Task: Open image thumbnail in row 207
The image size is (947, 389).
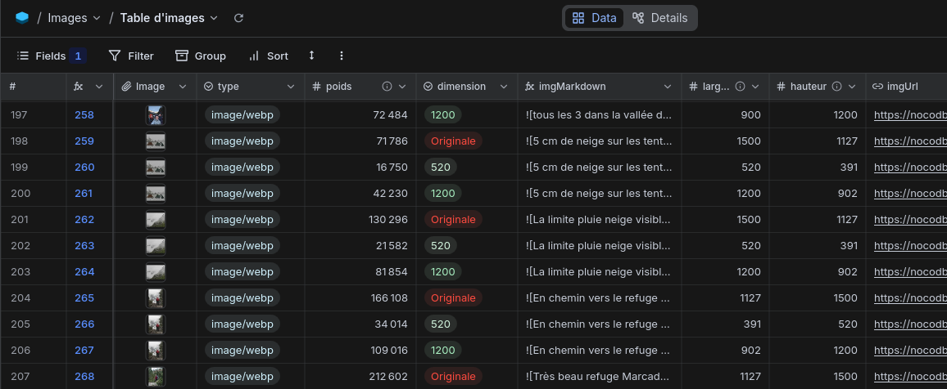Action: pos(155,377)
